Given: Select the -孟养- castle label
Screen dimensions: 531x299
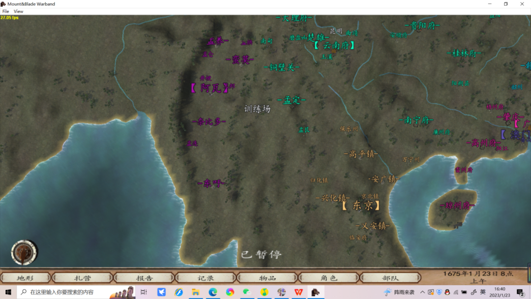Looking at the screenshot, I should pyautogui.click(x=217, y=41).
